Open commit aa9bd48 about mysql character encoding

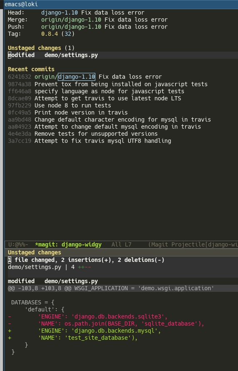point(109,120)
